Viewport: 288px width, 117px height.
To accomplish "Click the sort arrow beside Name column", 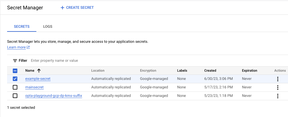I will pos(39,71).
